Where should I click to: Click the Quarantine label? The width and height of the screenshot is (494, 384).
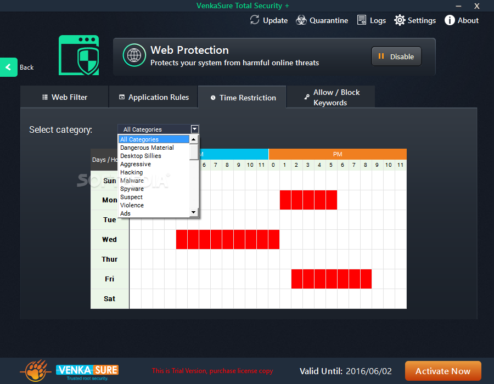pos(329,20)
